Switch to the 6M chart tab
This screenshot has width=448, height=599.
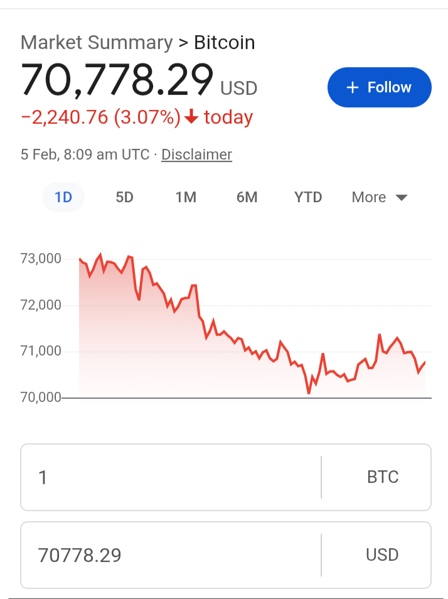247,197
